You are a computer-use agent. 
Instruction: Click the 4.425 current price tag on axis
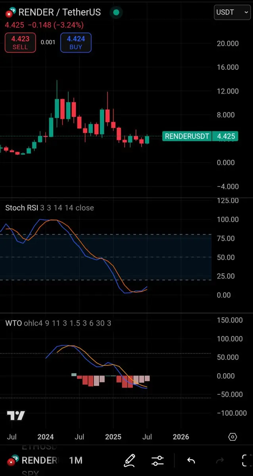tap(226, 136)
